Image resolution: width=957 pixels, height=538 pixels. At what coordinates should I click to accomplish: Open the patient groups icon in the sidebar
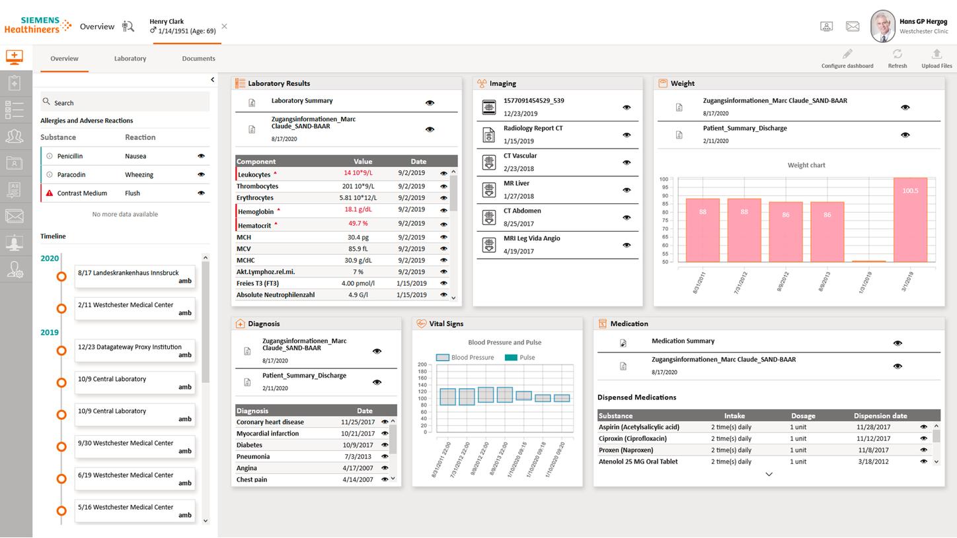[15, 136]
